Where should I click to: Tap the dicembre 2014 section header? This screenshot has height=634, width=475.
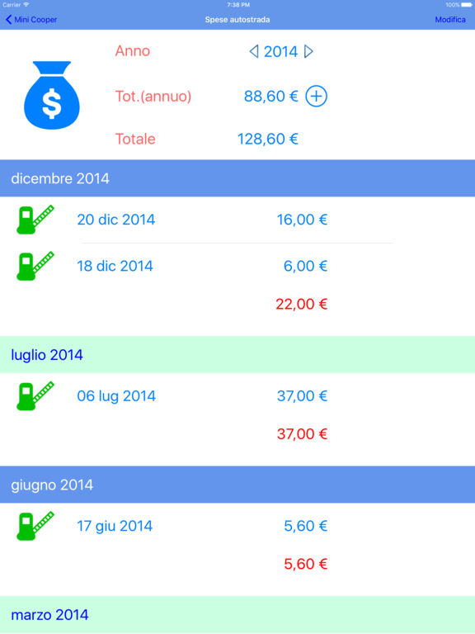coord(237,178)
